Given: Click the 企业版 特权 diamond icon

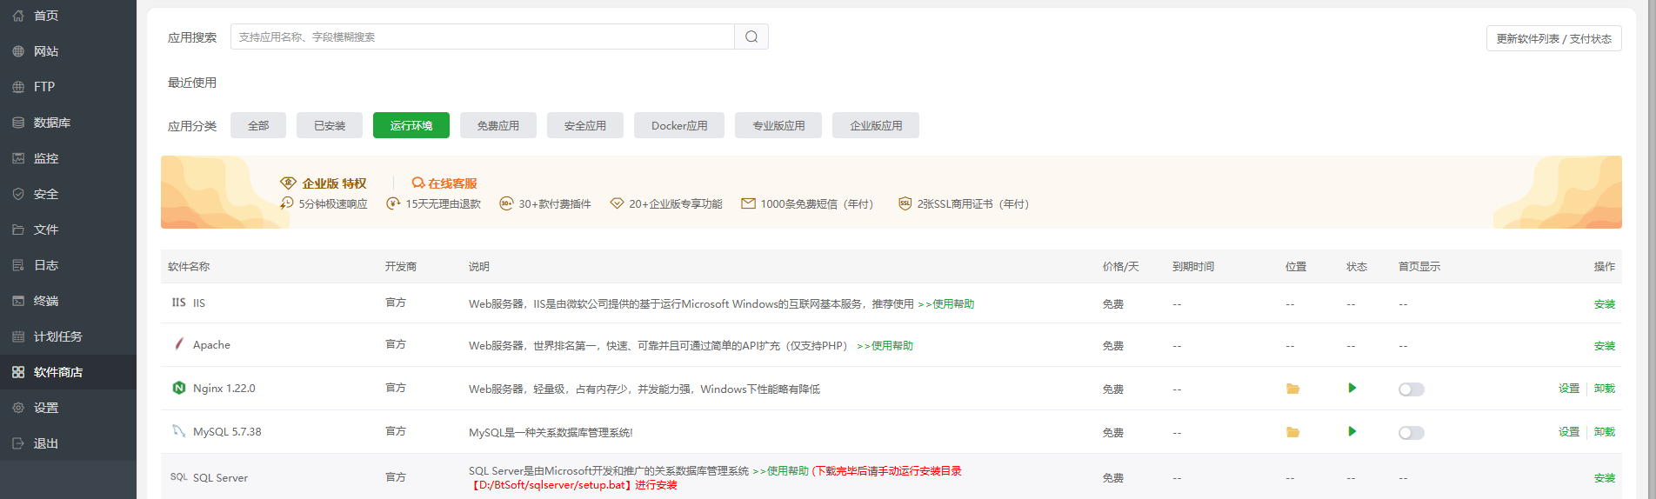Looking at the screenshot, I should click(x=288, y=183).
